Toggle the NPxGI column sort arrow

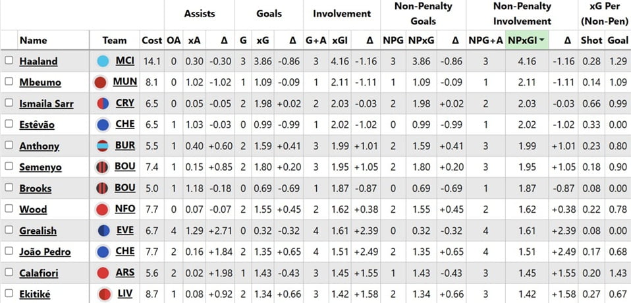tap(541, 40)
